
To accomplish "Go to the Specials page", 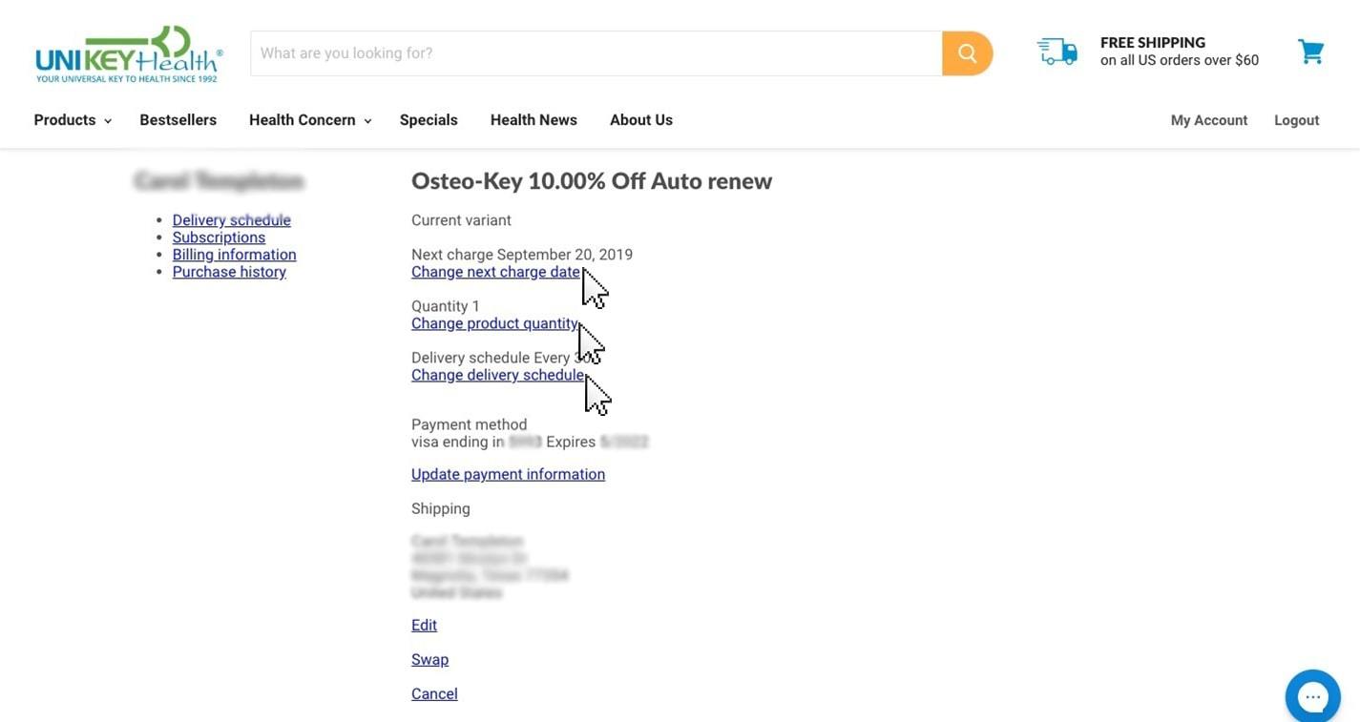I will coord(429,120).
